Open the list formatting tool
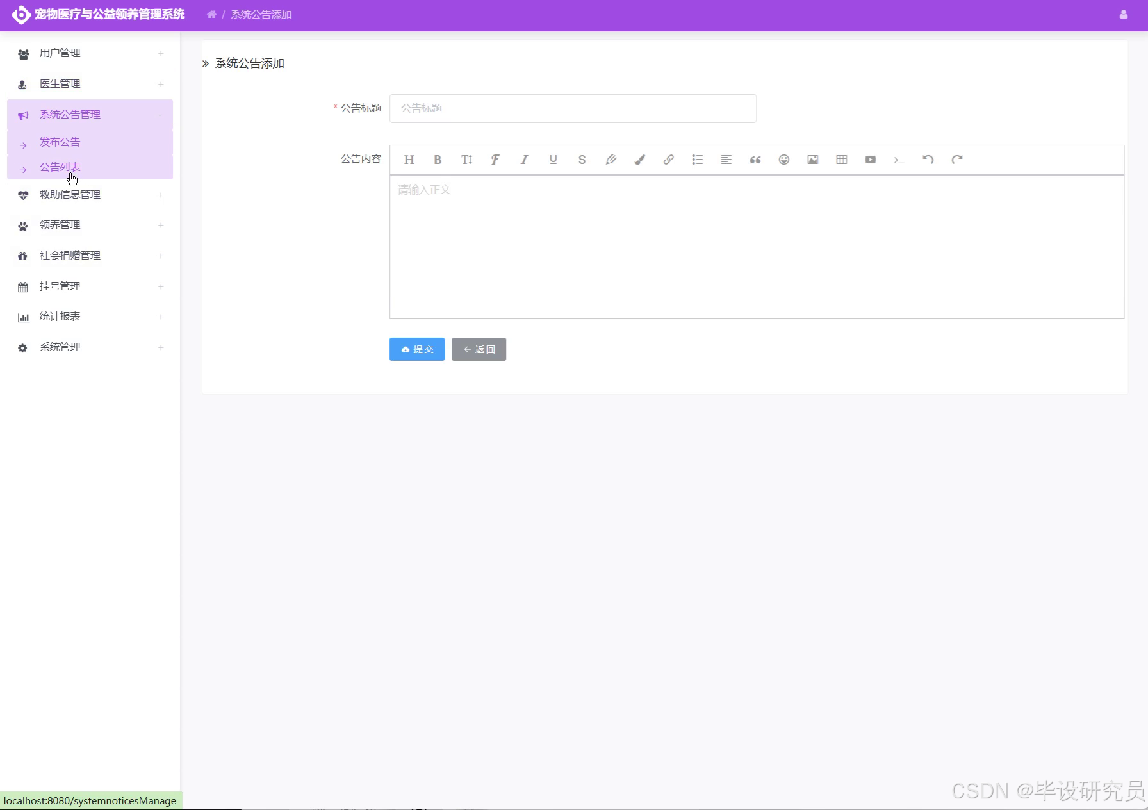1148x810 pixels. [x=697, y=160]
